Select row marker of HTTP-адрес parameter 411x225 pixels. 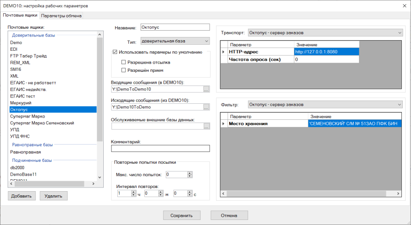pyautogui.click(x=224, y=52)
